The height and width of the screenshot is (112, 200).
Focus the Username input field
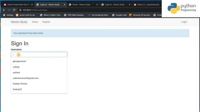(x=39, y=54)
